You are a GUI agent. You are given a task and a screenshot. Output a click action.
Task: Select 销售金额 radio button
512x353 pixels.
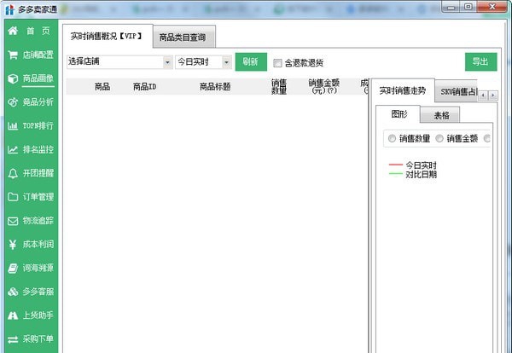point(439,139)
